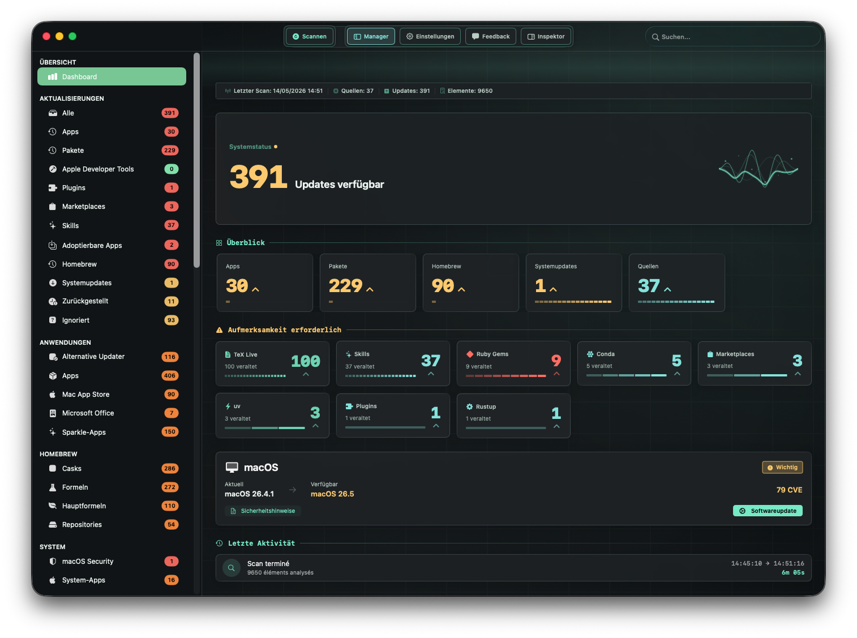The height and width of the screenshot is (638, 857).
Task: Click the Formeln flask icon
Action: click(x=53, y=487)
